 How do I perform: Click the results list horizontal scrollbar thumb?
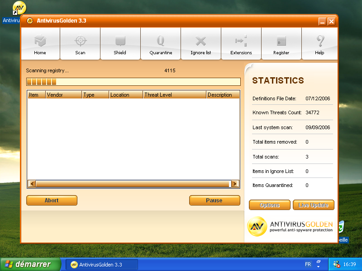pyautogui.click(x=132, y=184)
